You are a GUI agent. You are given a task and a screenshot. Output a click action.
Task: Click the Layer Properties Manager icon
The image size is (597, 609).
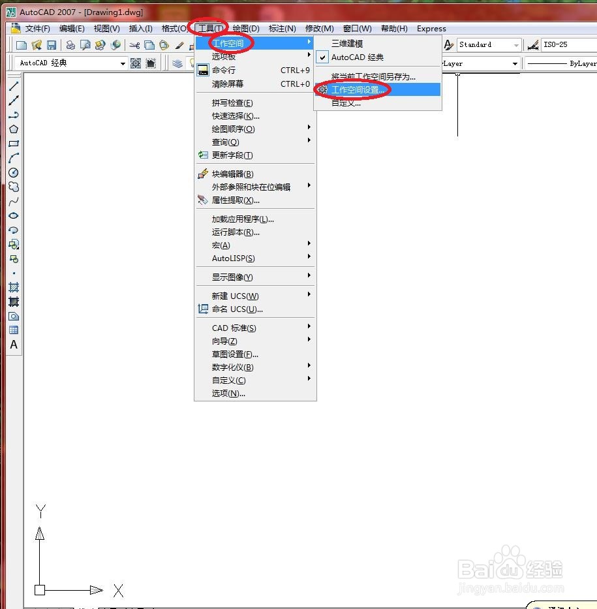pos(177,63)
